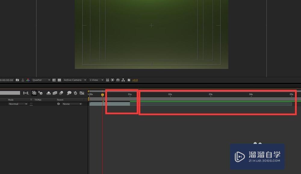
Task: Toggle the Frame Blending filmstrip icon
Action: (x=55, y=93)
